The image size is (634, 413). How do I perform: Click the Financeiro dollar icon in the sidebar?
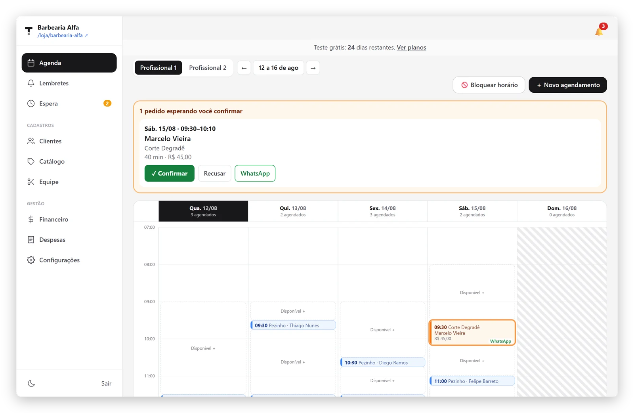[x=31, y=219]
